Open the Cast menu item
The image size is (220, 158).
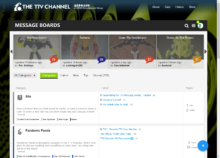[167, 7]
